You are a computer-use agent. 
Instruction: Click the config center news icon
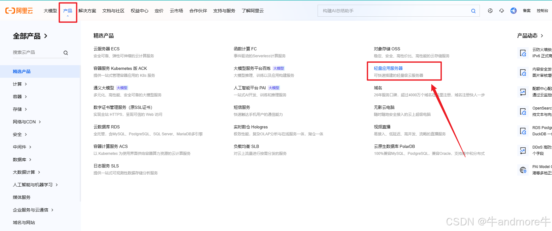pyautogui.click(x=523, y=92)
